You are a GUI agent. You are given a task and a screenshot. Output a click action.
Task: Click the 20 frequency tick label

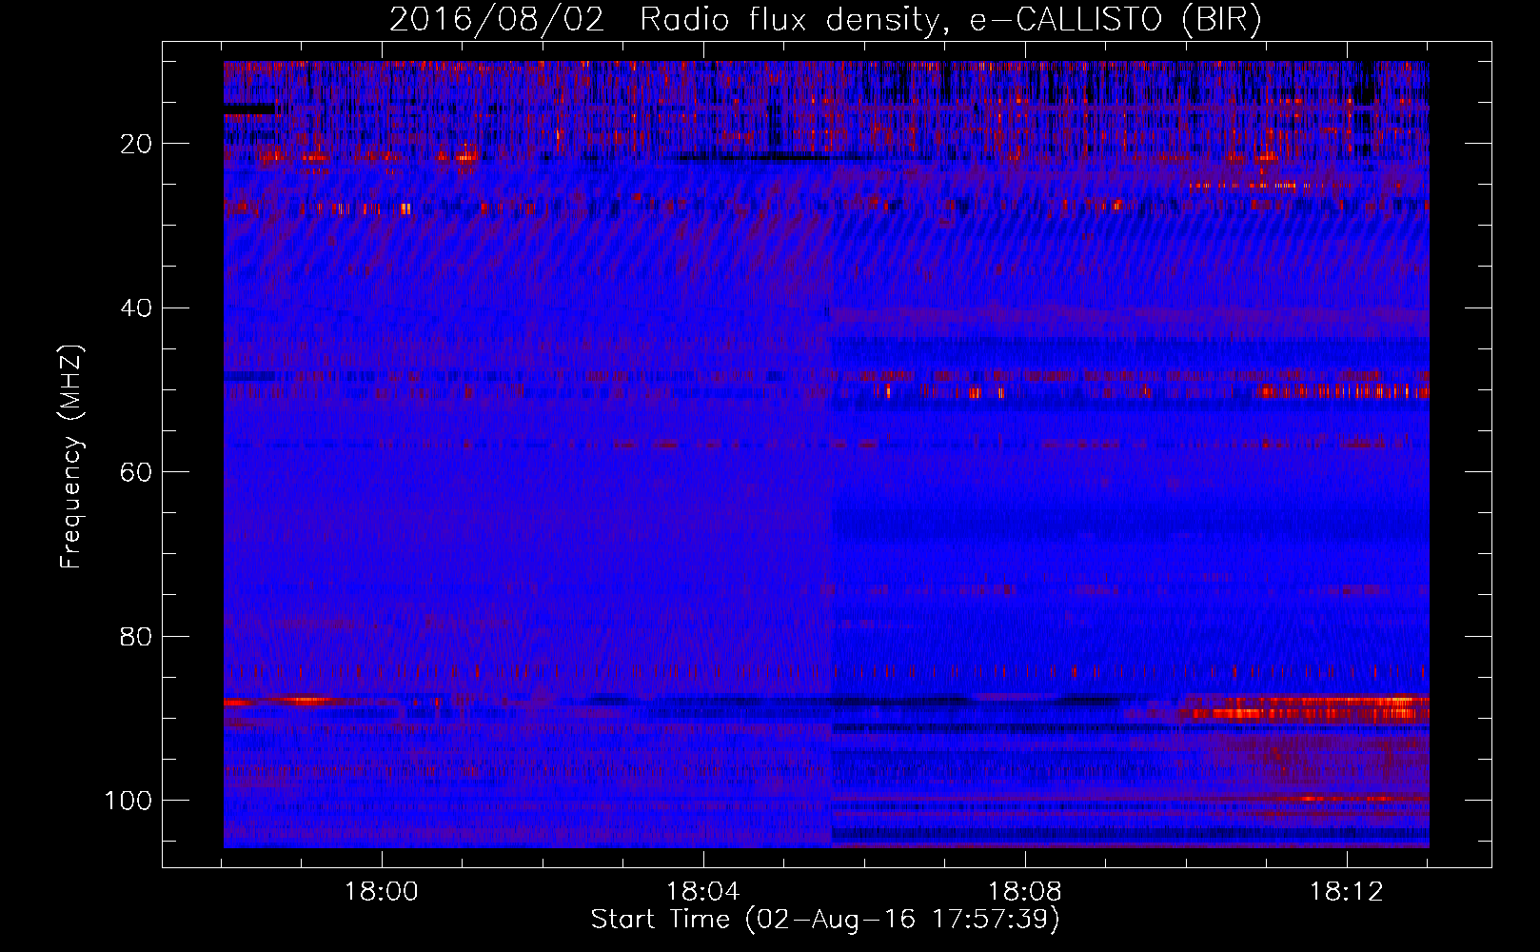point(137,144)
